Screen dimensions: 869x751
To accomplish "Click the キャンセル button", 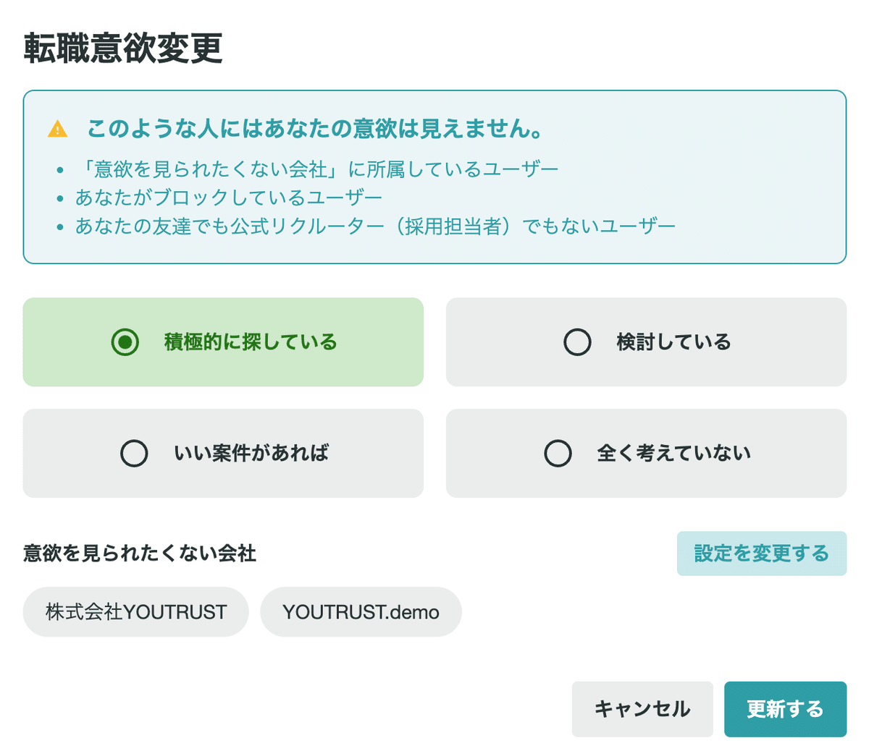I will tap(642, 709).
